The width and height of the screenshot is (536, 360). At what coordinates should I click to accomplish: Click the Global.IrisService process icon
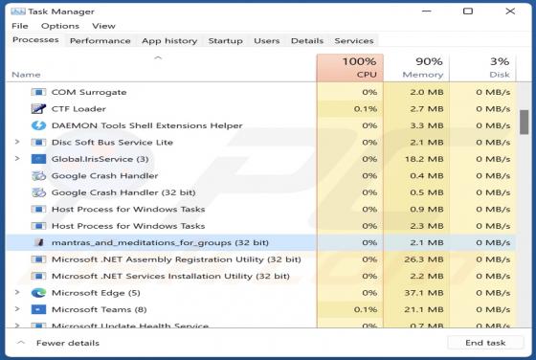[38, 159]
